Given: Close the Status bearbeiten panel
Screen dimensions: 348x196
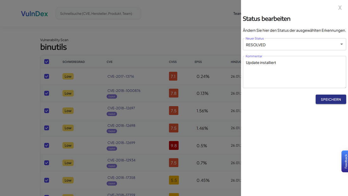Looking at the screenshot, I should [x=340, y=8].
